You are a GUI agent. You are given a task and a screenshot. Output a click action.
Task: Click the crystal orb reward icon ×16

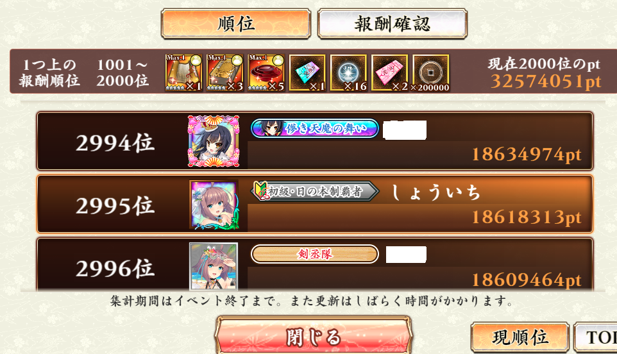pos(349,72)
